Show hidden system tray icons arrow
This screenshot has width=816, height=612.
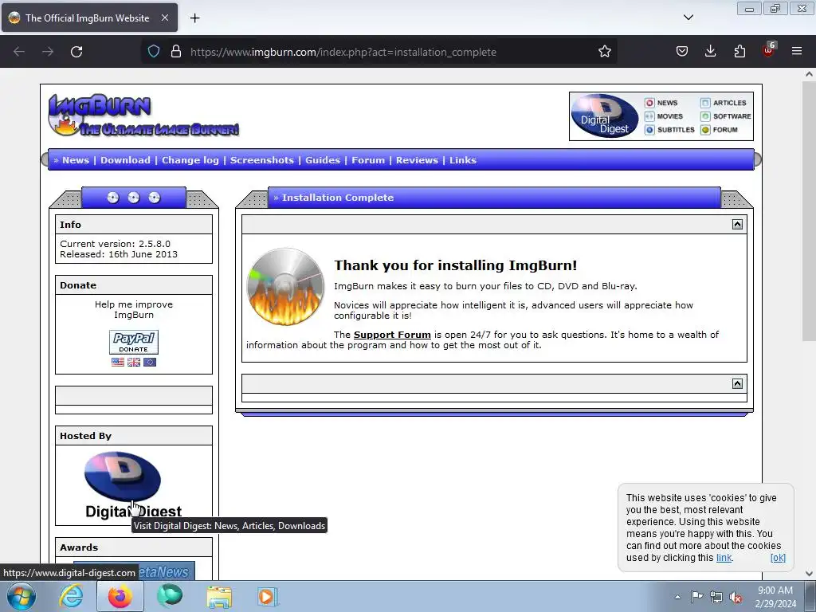[677, 597]
